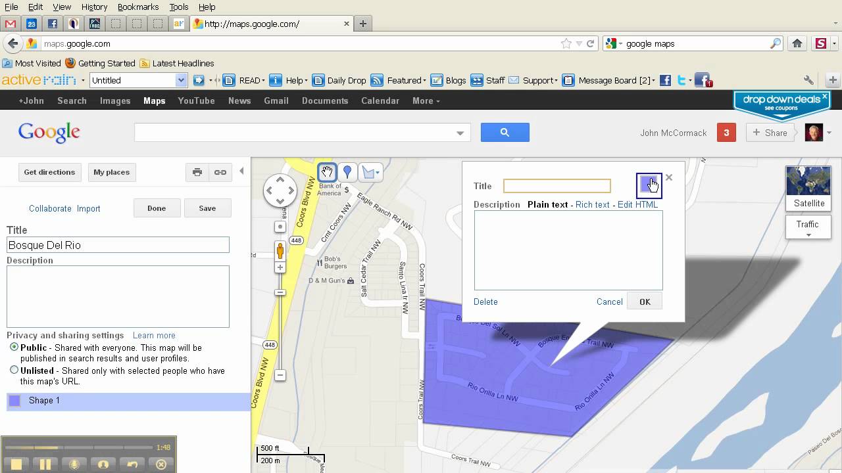This screenshot has height=473, width=842.
Task: Click the Delete link in popup
Action: tap(485, 302)
